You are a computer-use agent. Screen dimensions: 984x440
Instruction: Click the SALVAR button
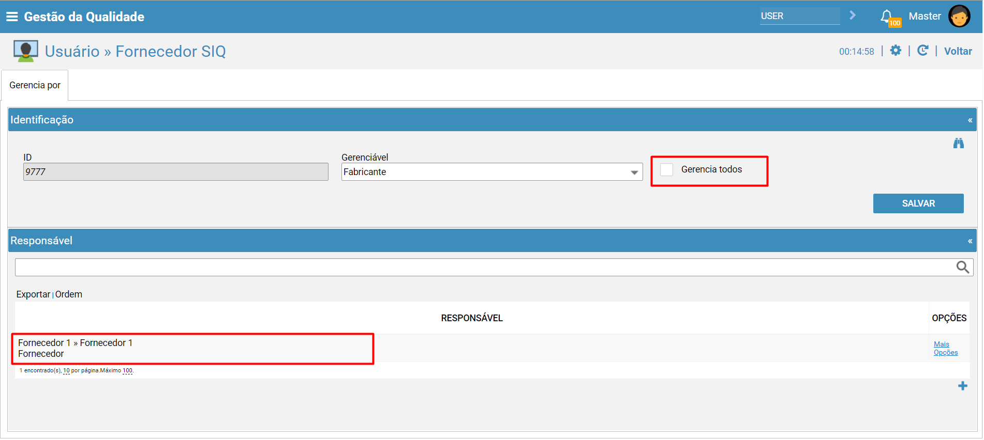pos(918,203)
